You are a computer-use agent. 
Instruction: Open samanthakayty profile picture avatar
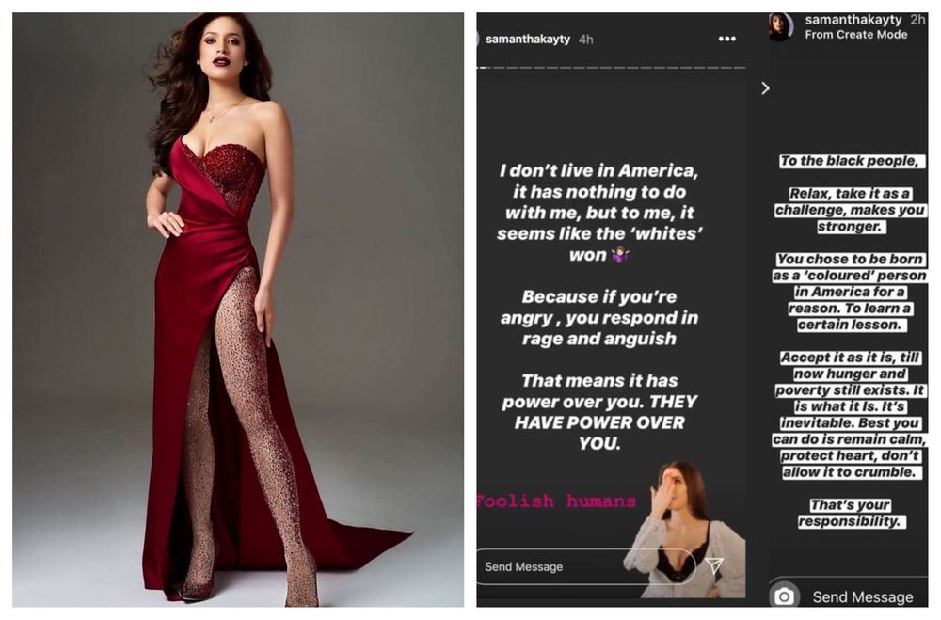point(781,26)
